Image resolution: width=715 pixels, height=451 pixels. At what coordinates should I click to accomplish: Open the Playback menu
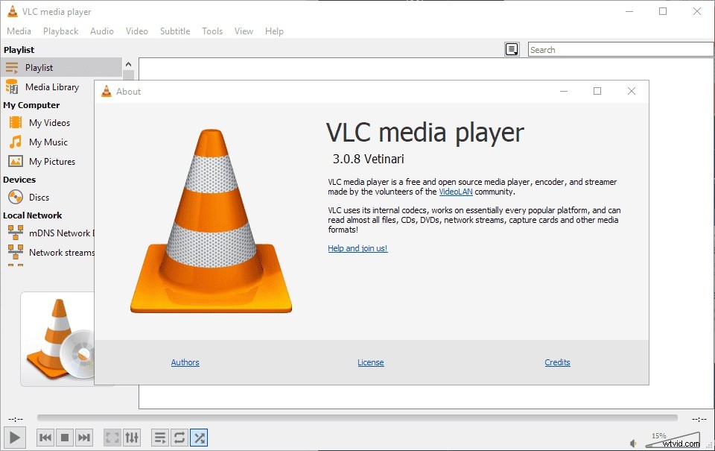click(x=60, y=31)
